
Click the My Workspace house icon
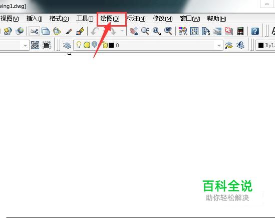tap(47, 45)
